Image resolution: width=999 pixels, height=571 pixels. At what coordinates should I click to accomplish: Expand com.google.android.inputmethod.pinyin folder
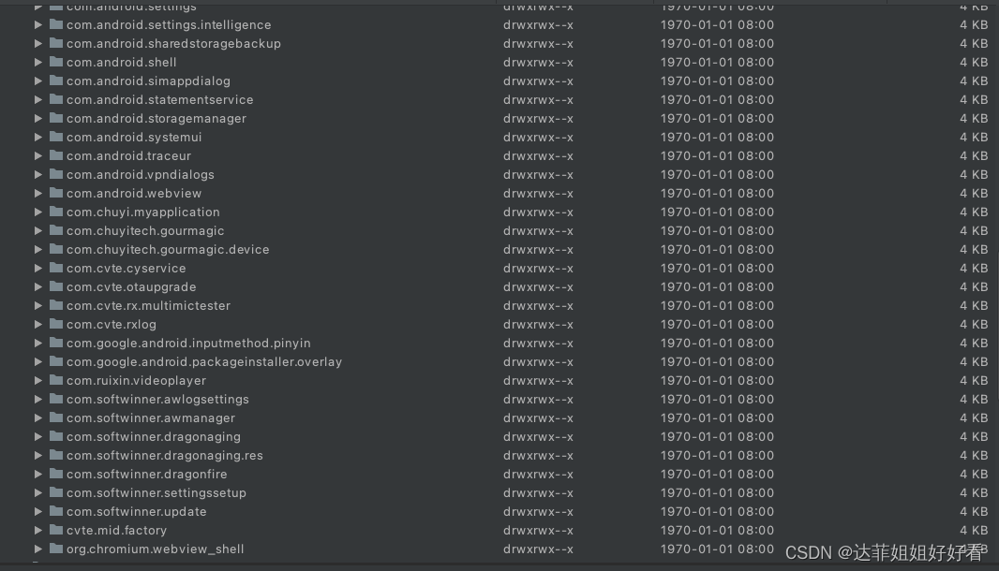pos(37,343)
